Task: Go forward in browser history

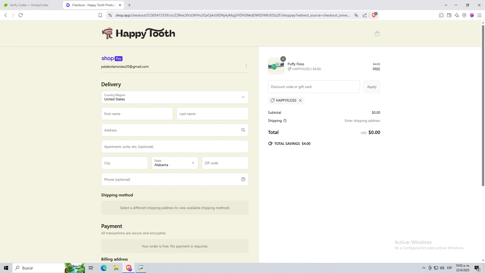Action: 13,15
